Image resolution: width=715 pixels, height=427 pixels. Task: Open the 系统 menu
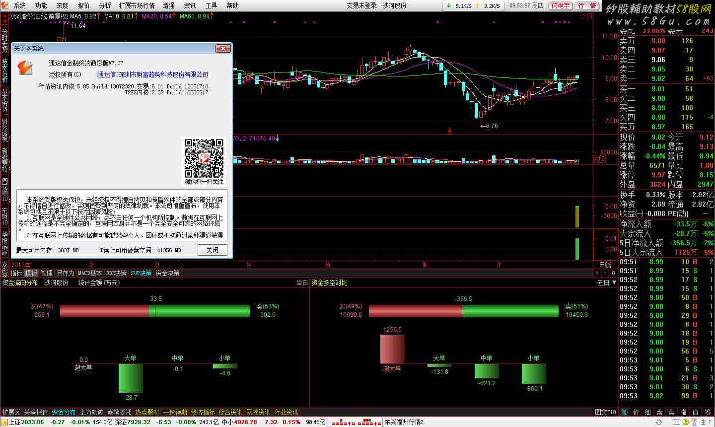(x=20, y=5)
